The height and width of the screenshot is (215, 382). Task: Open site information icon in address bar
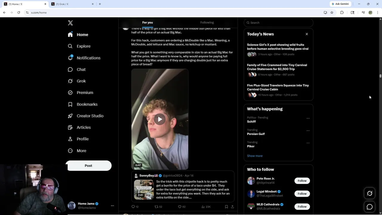pos(27,13)
